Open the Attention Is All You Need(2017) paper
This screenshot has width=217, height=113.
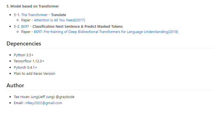point(59,20)
